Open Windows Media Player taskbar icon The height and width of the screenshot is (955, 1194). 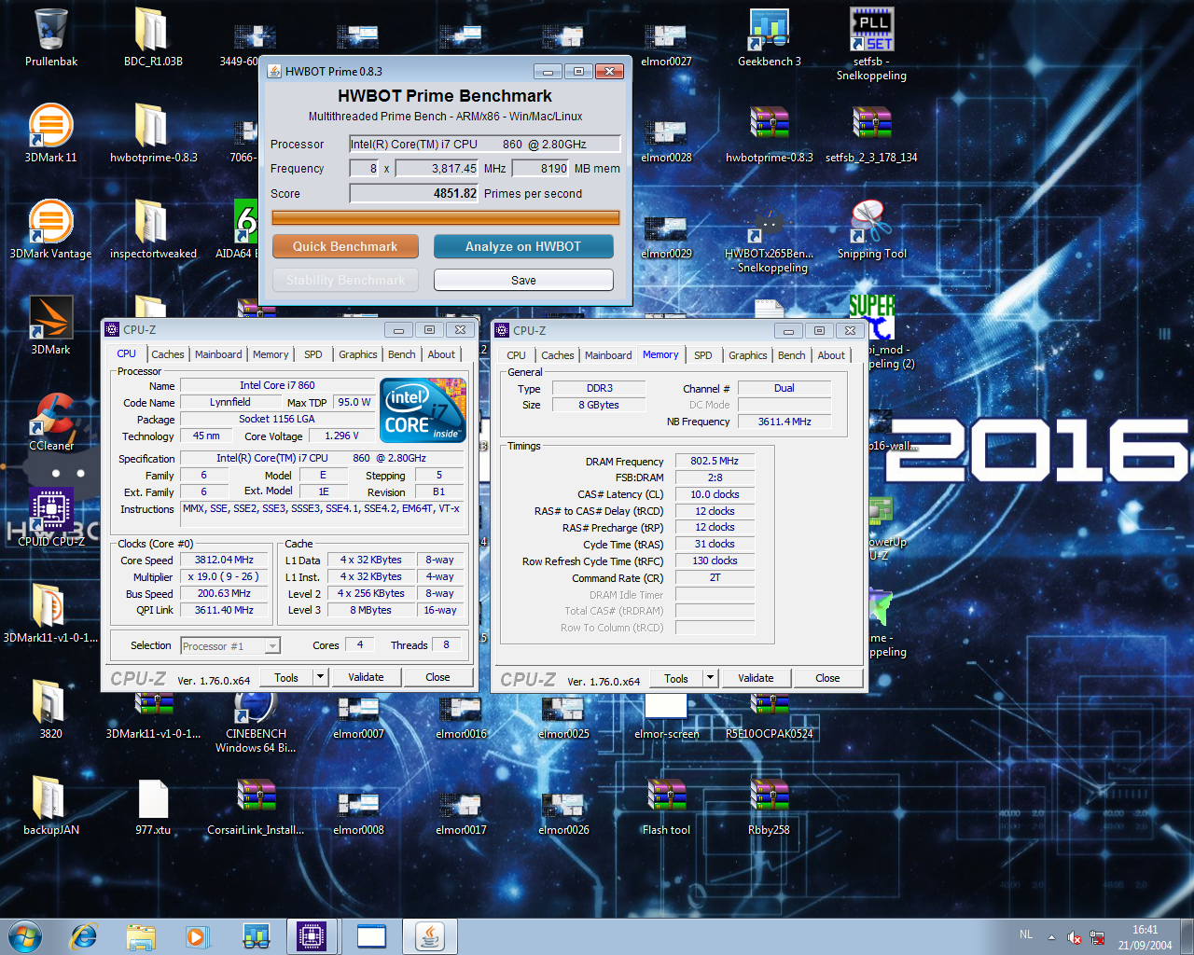[198, 935]
